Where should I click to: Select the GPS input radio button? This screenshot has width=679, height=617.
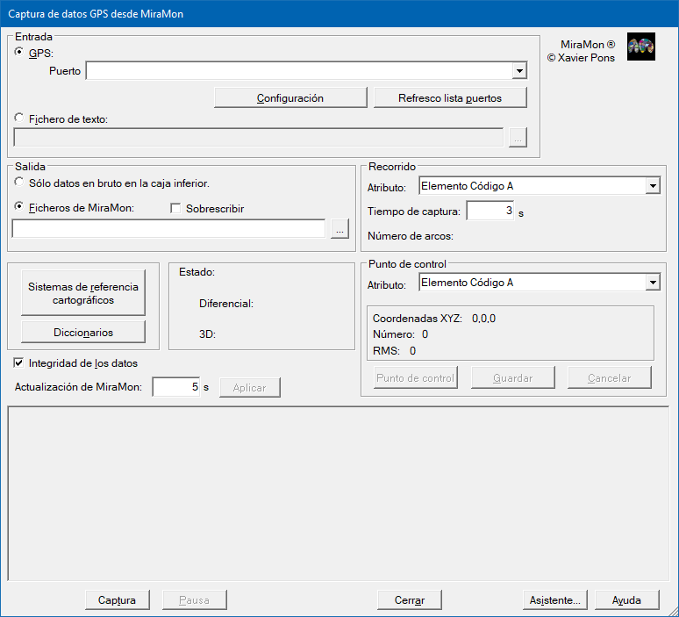pyautogui.click(x=20, y=53)
